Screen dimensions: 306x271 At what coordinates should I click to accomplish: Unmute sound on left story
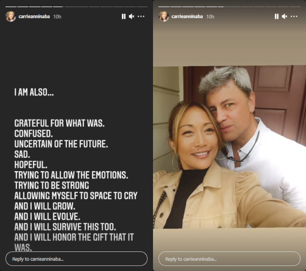(131, 17)
